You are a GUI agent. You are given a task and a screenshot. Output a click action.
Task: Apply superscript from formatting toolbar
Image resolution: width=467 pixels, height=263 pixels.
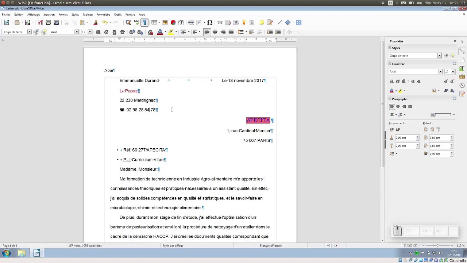132,32
